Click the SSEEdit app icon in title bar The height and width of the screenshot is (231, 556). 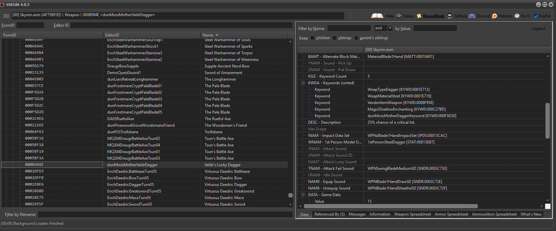2,4
